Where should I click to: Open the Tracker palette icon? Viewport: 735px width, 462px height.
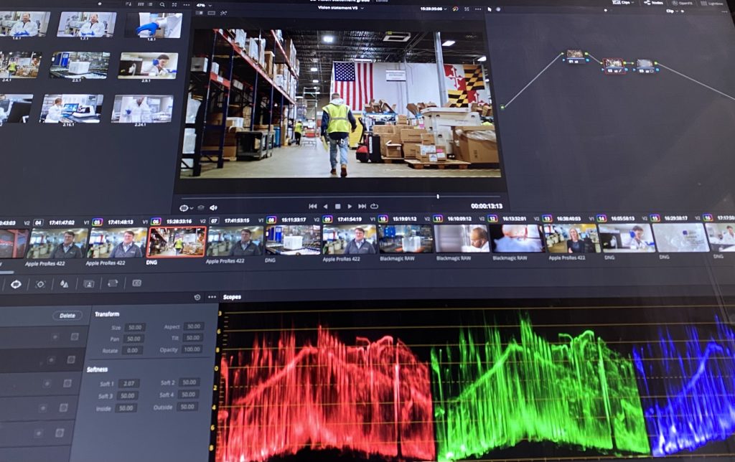tap(40, 284)
